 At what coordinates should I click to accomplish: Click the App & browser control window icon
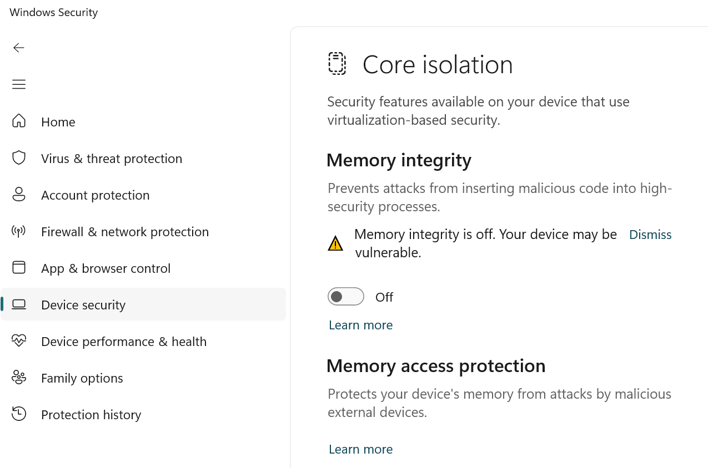click(19, 268)
